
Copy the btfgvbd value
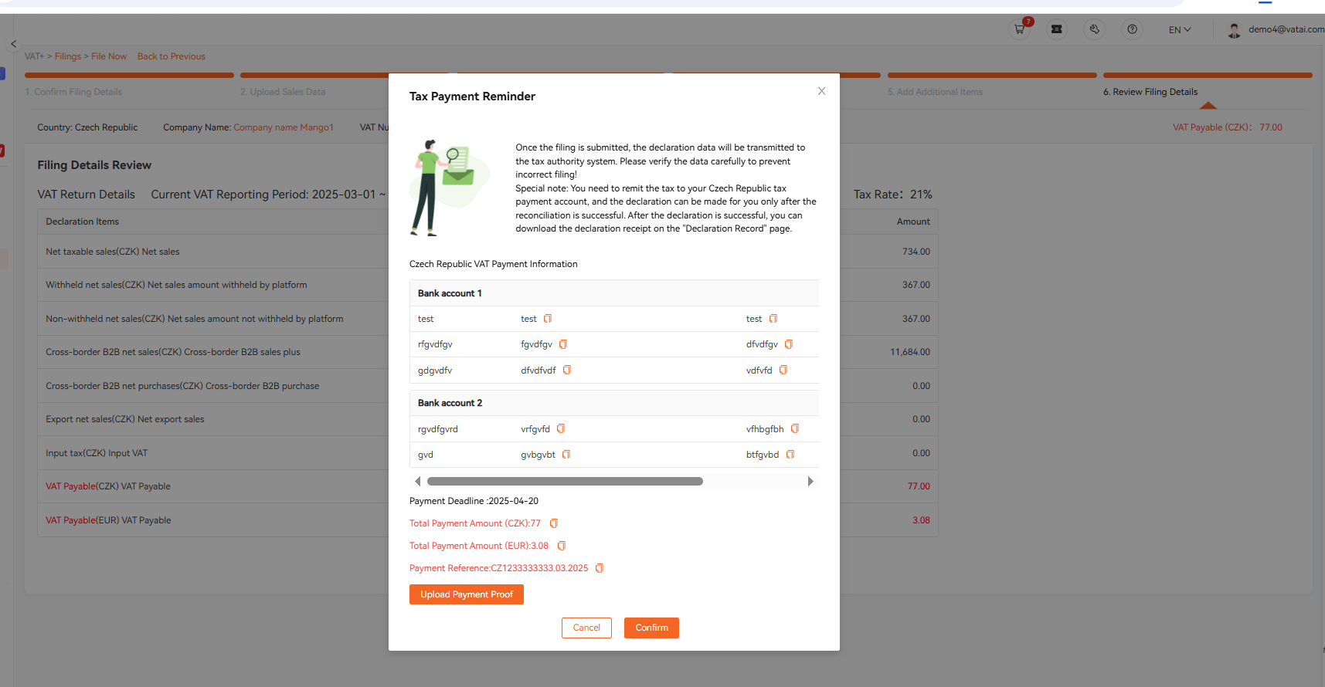click(790, 455)
